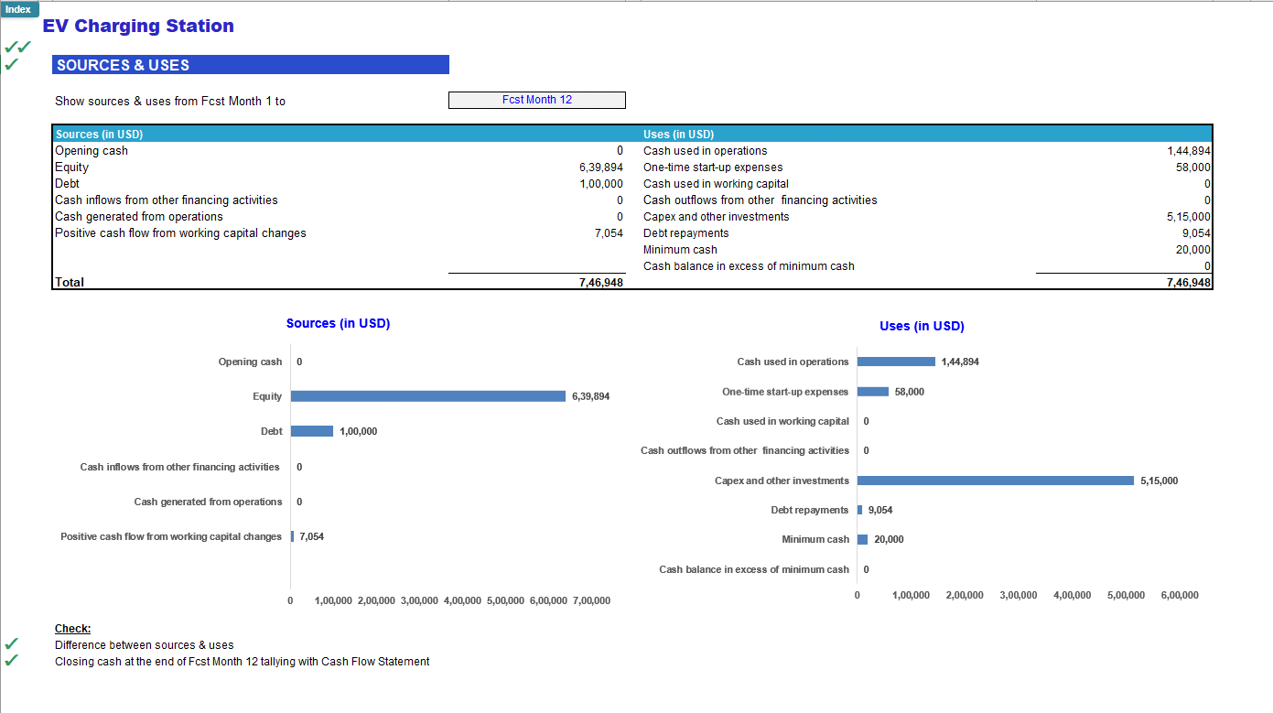Click checkmark beside Closing cash tallying line
The height and width of the screenshot is (713, 1273).
pyautogui.click(x=11, y=661)
